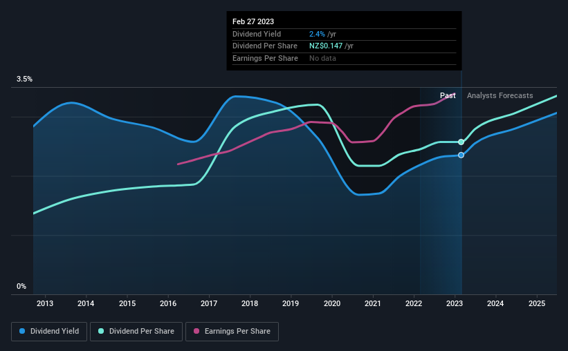The height and width of the screenshot is (351, 568).
Task: Click the 2016 x-axis label
Action: pos(168,303)
